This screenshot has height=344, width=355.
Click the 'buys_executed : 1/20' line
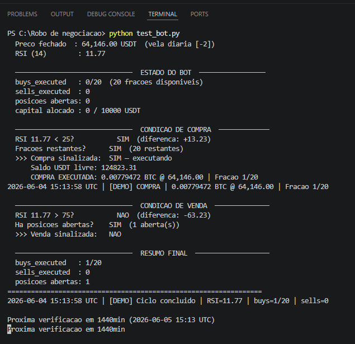[58, 263]
